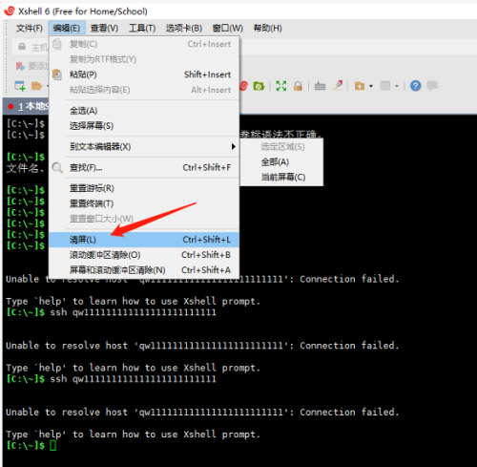This screenshot has width=477, height=467.
Task: Switch to the 1 本地 session tab
Action: pos(27,106)
